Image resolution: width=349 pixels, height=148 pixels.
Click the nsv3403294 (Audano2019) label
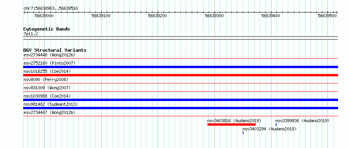click(269, 129)
